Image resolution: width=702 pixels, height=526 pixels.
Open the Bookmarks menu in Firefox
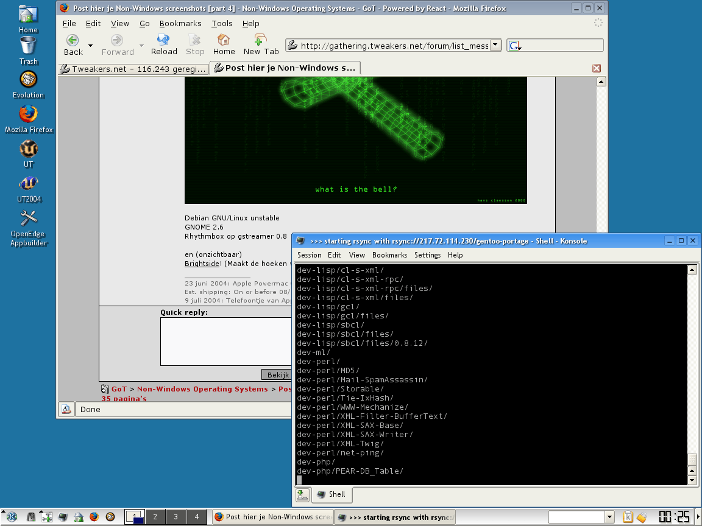[180, 23]
